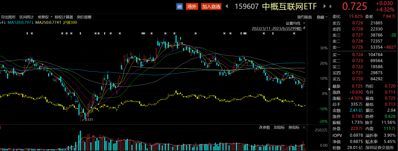Click the 内盘 113万 value
Image resolution: width=398 pixels, height=151 pixels.
click(390, 128)
